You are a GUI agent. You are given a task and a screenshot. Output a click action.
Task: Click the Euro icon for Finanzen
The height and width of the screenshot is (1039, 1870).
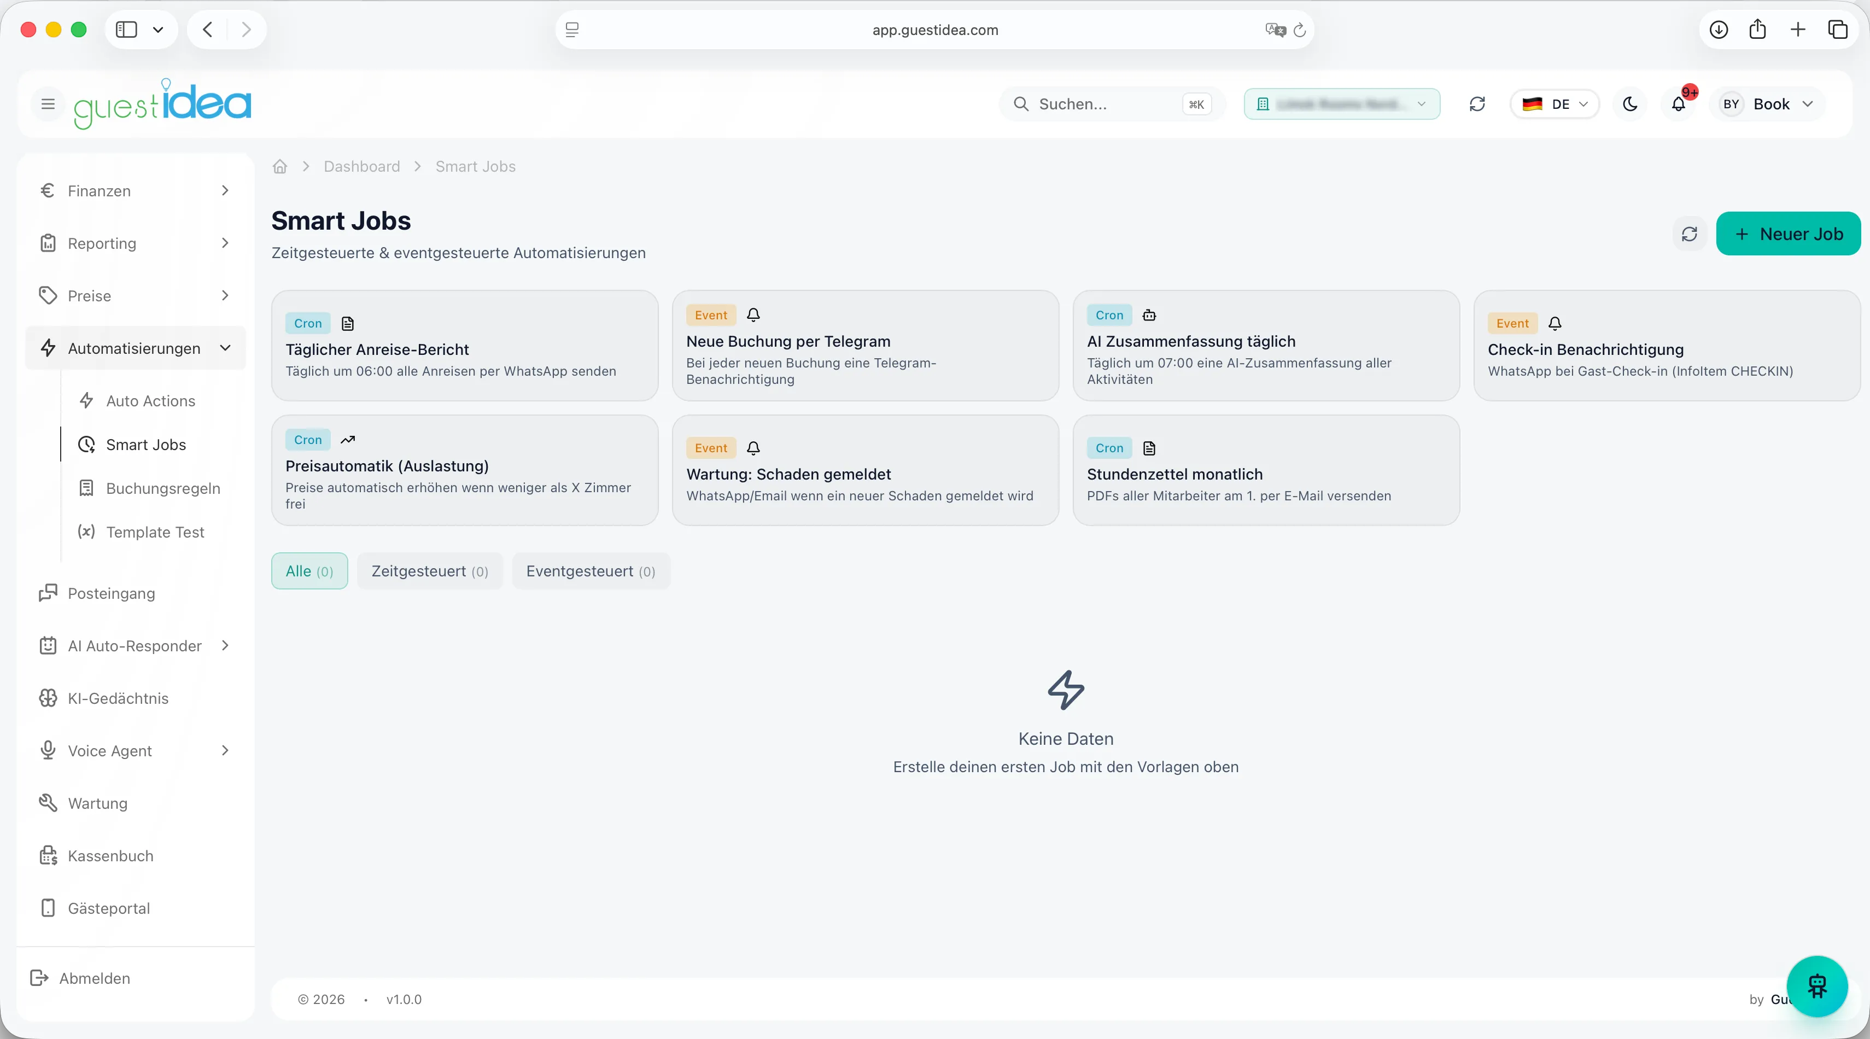(x=48, y=190)
